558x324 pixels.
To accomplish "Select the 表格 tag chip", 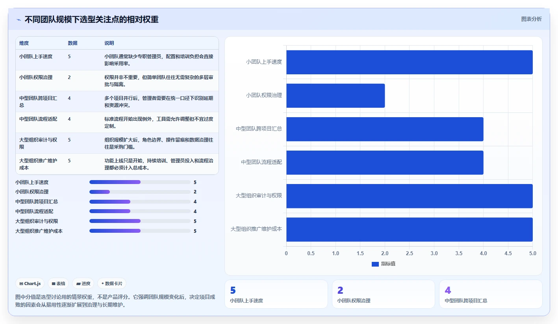I will click(58, 283).
